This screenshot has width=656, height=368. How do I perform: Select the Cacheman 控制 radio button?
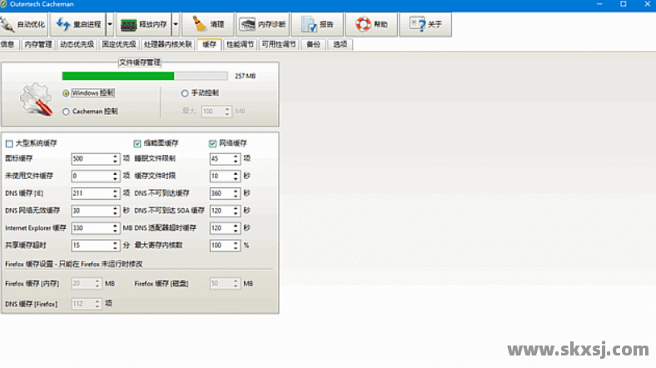click(66, 111)
